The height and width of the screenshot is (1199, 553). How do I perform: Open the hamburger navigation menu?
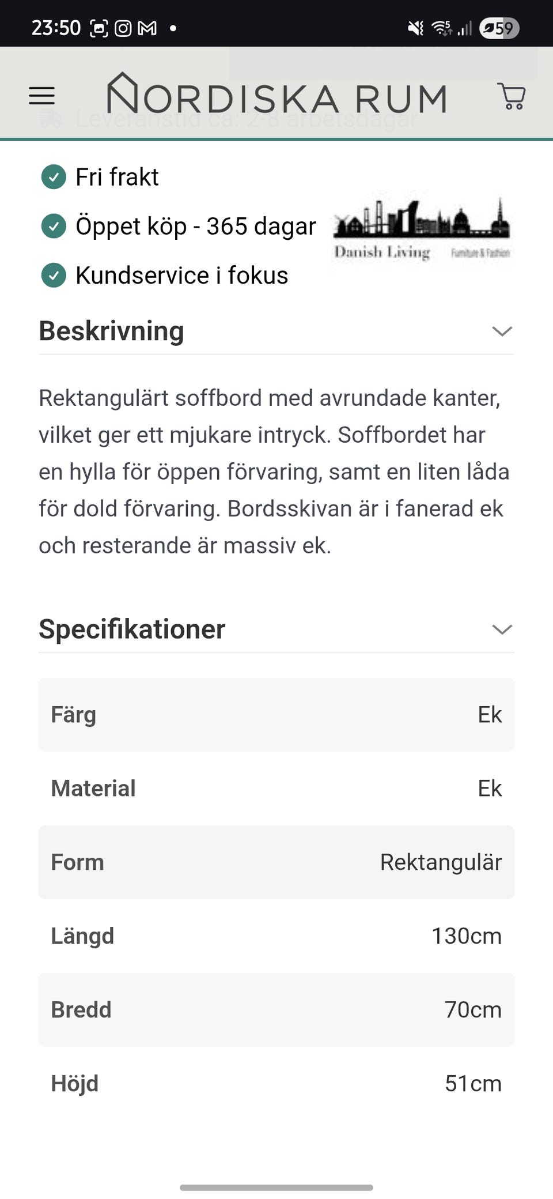pos(41,96)
